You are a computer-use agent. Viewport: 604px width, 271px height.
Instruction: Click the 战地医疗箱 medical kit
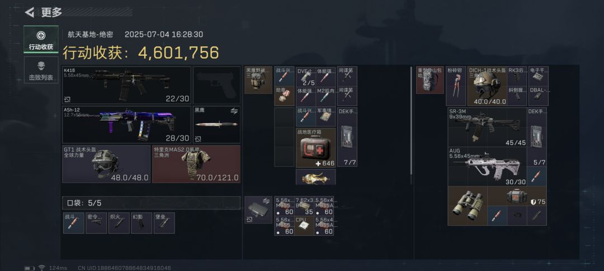[x=315, y=148]
